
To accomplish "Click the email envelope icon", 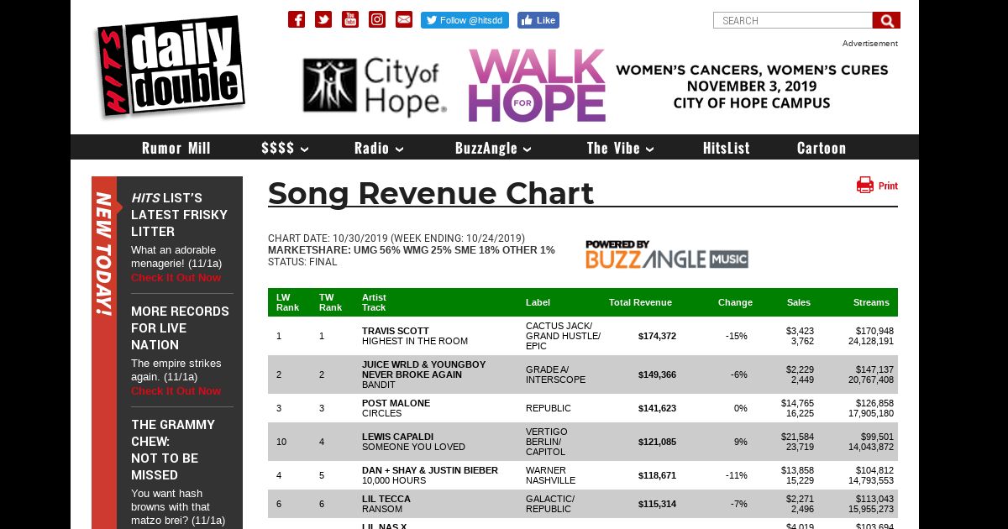I will point(404,19).
